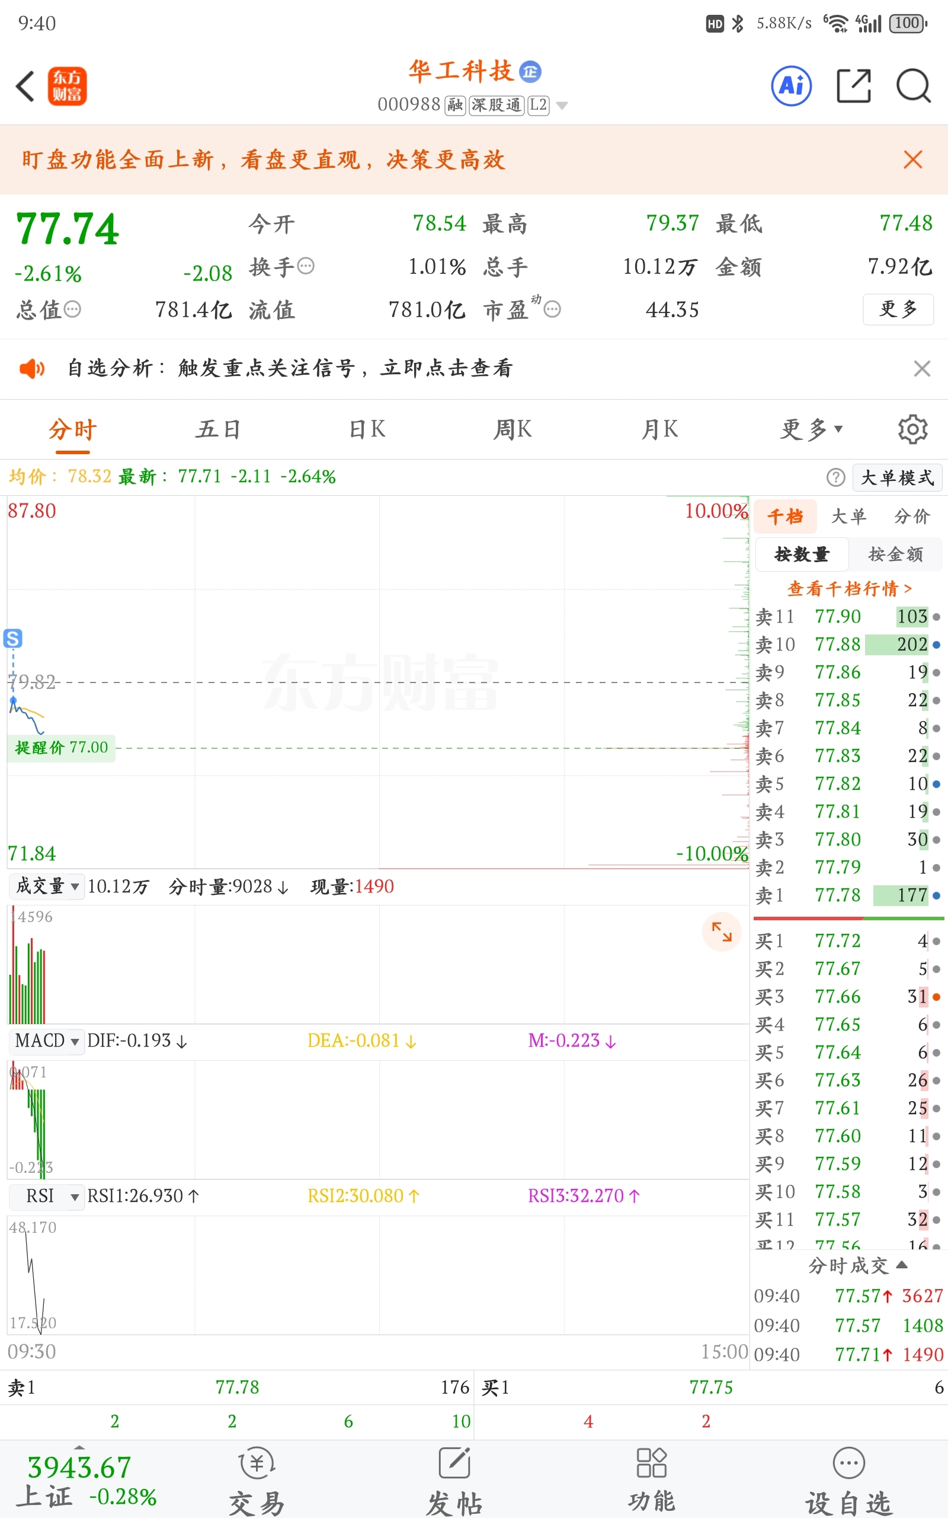Open the 自选分析 signal message
The image size is (948, 1518).
coord(290,368)
